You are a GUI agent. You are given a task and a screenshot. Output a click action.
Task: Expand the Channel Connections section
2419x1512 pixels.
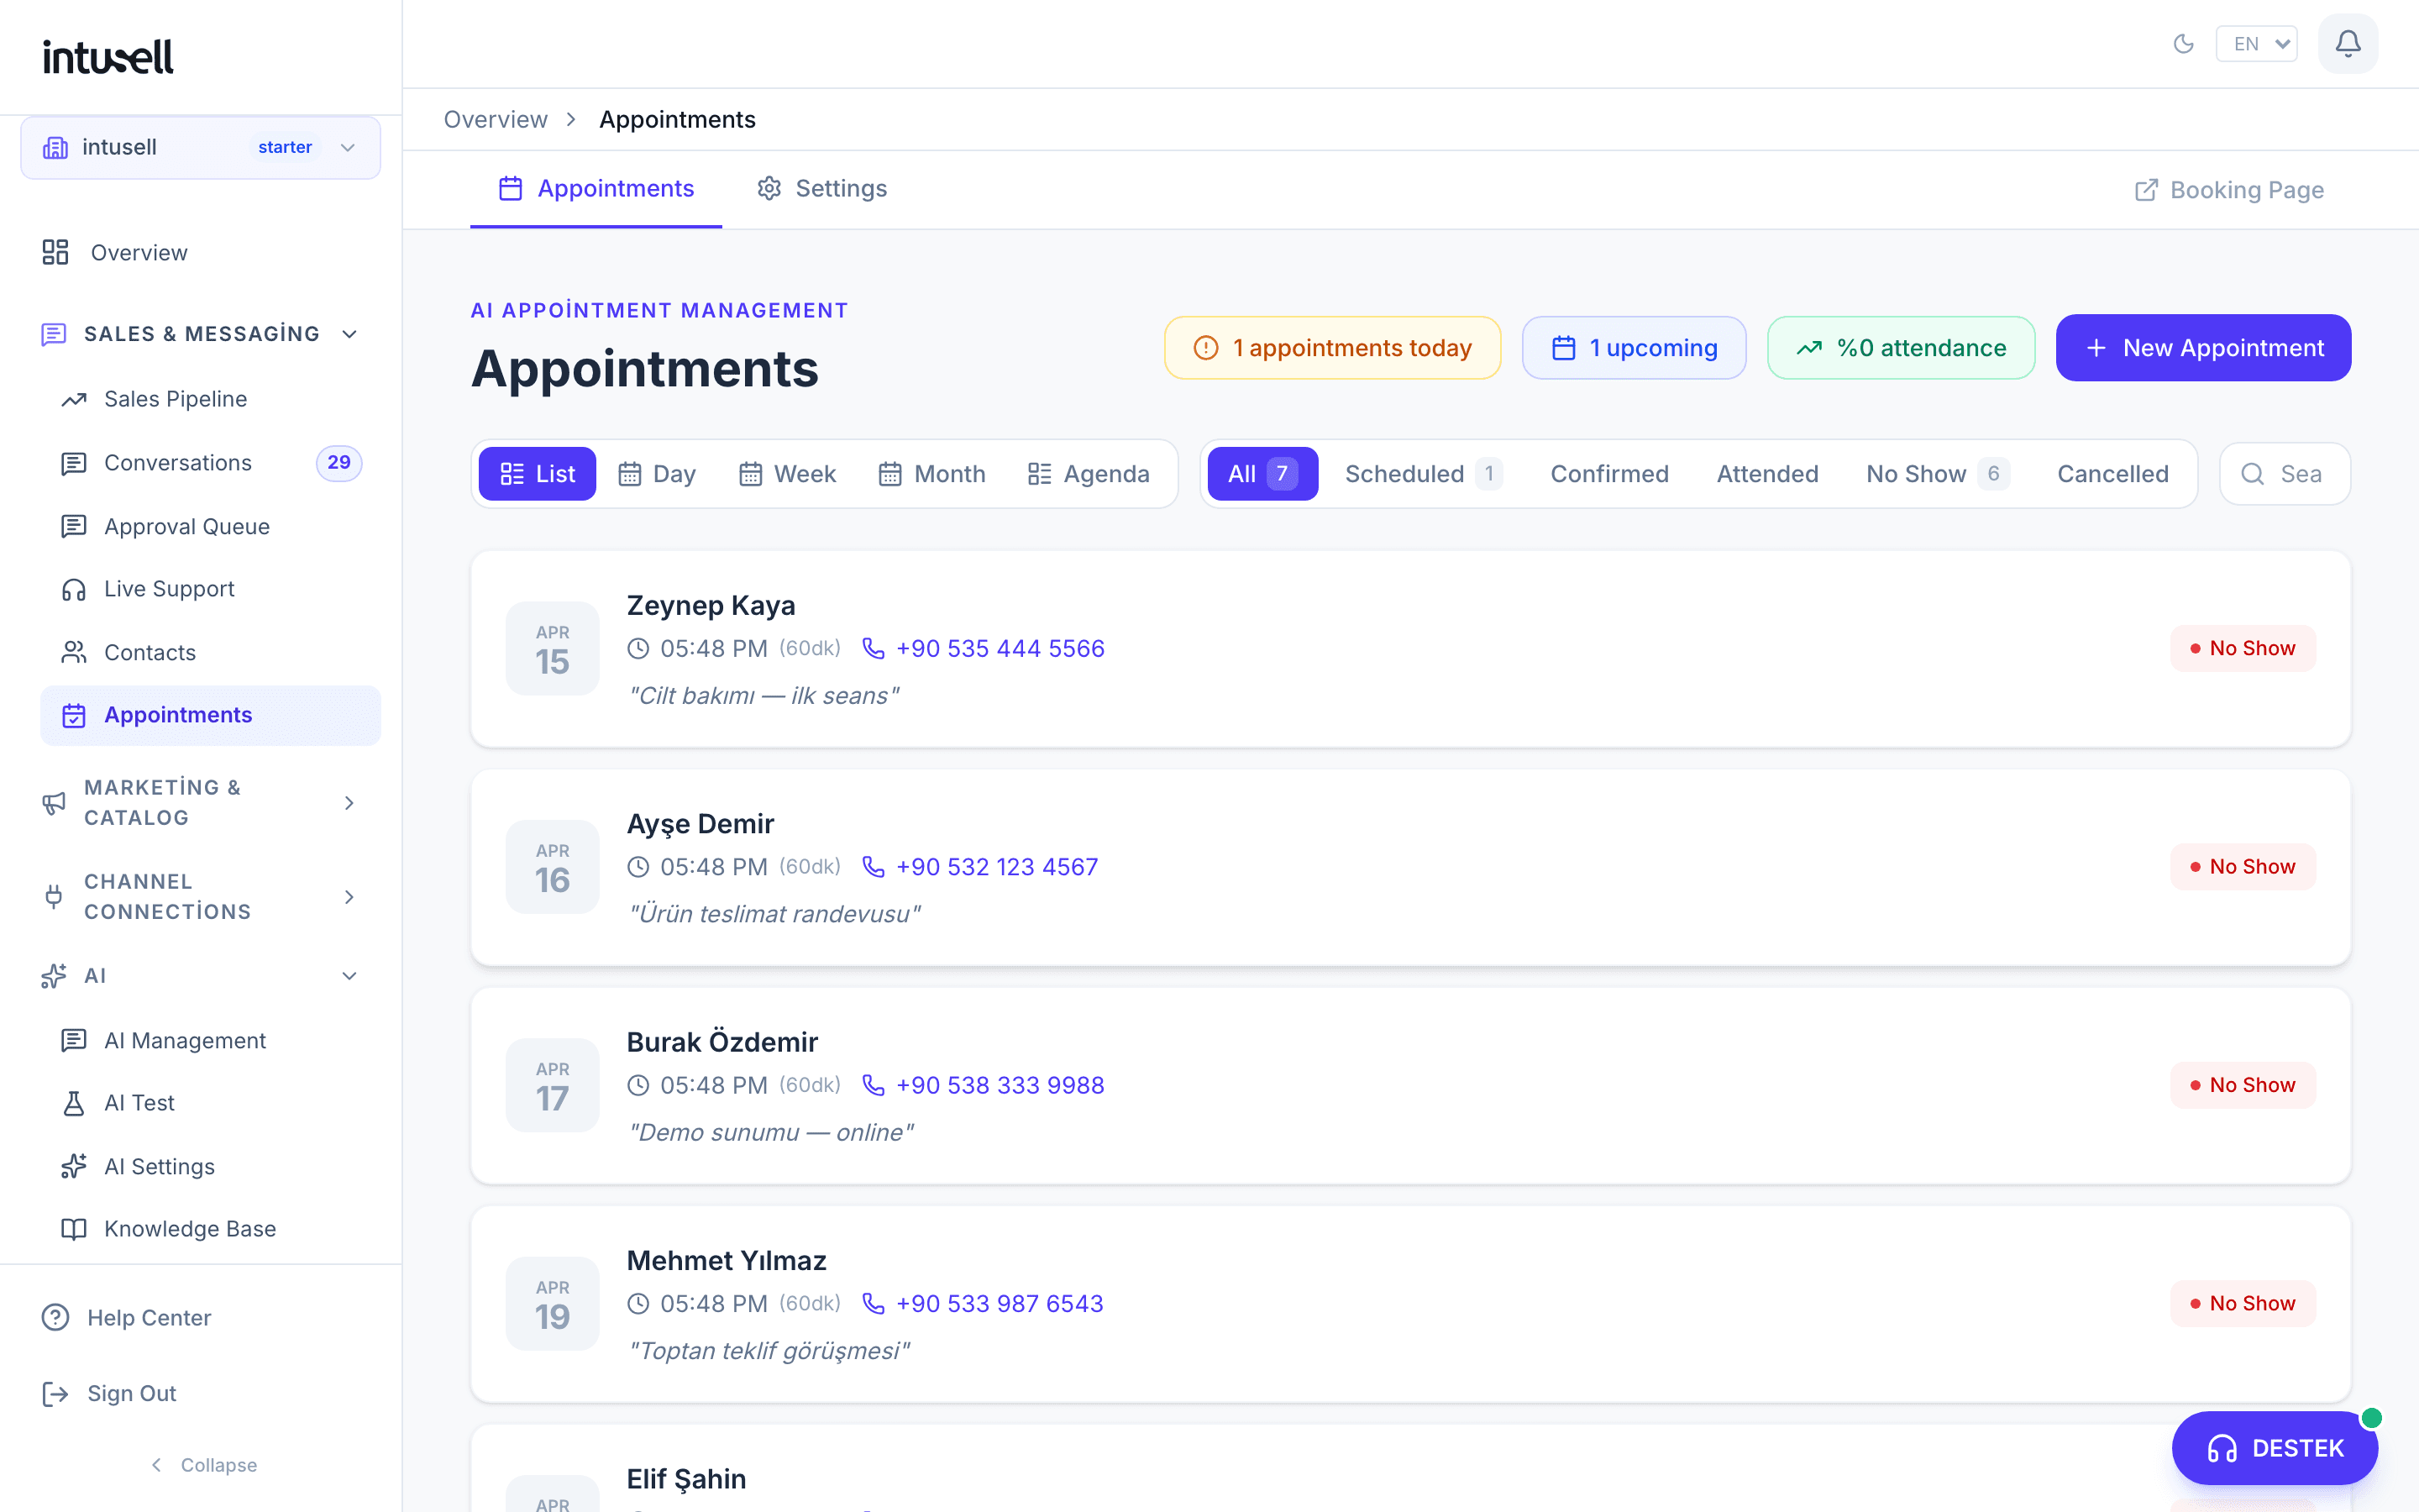[200, 897]
